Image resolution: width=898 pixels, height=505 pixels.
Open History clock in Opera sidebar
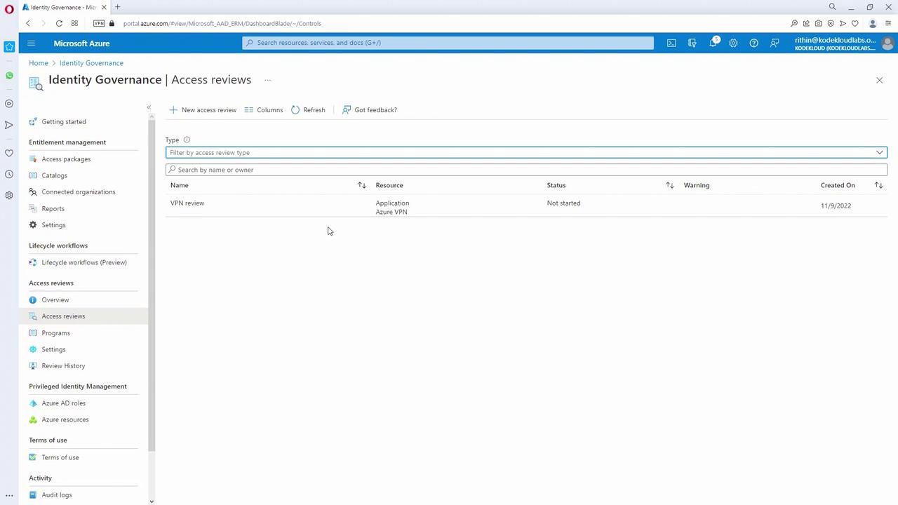coord(9,174)
